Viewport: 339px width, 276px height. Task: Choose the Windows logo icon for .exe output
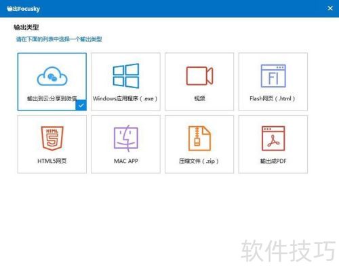click(x=126, y=76)
